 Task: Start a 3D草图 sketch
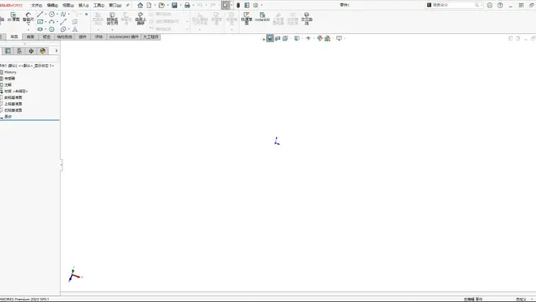point(13,17)
